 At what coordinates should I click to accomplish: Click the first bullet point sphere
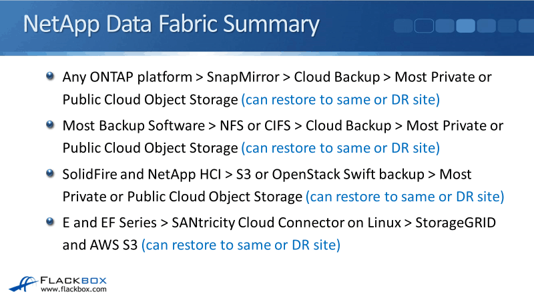click(x=51, y=75)
